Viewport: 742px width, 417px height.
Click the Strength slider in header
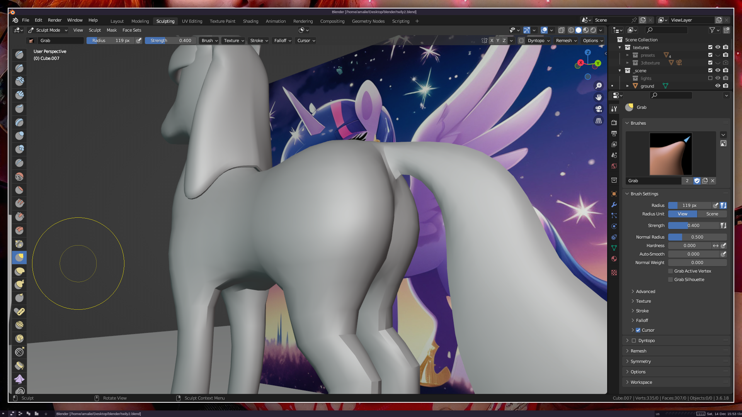click(170, 41)
